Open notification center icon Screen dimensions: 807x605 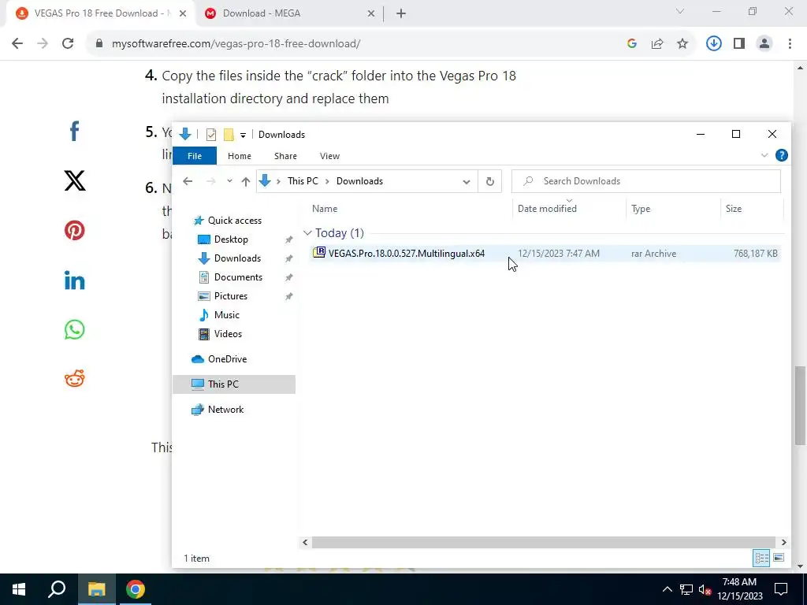tap(781, 589)
